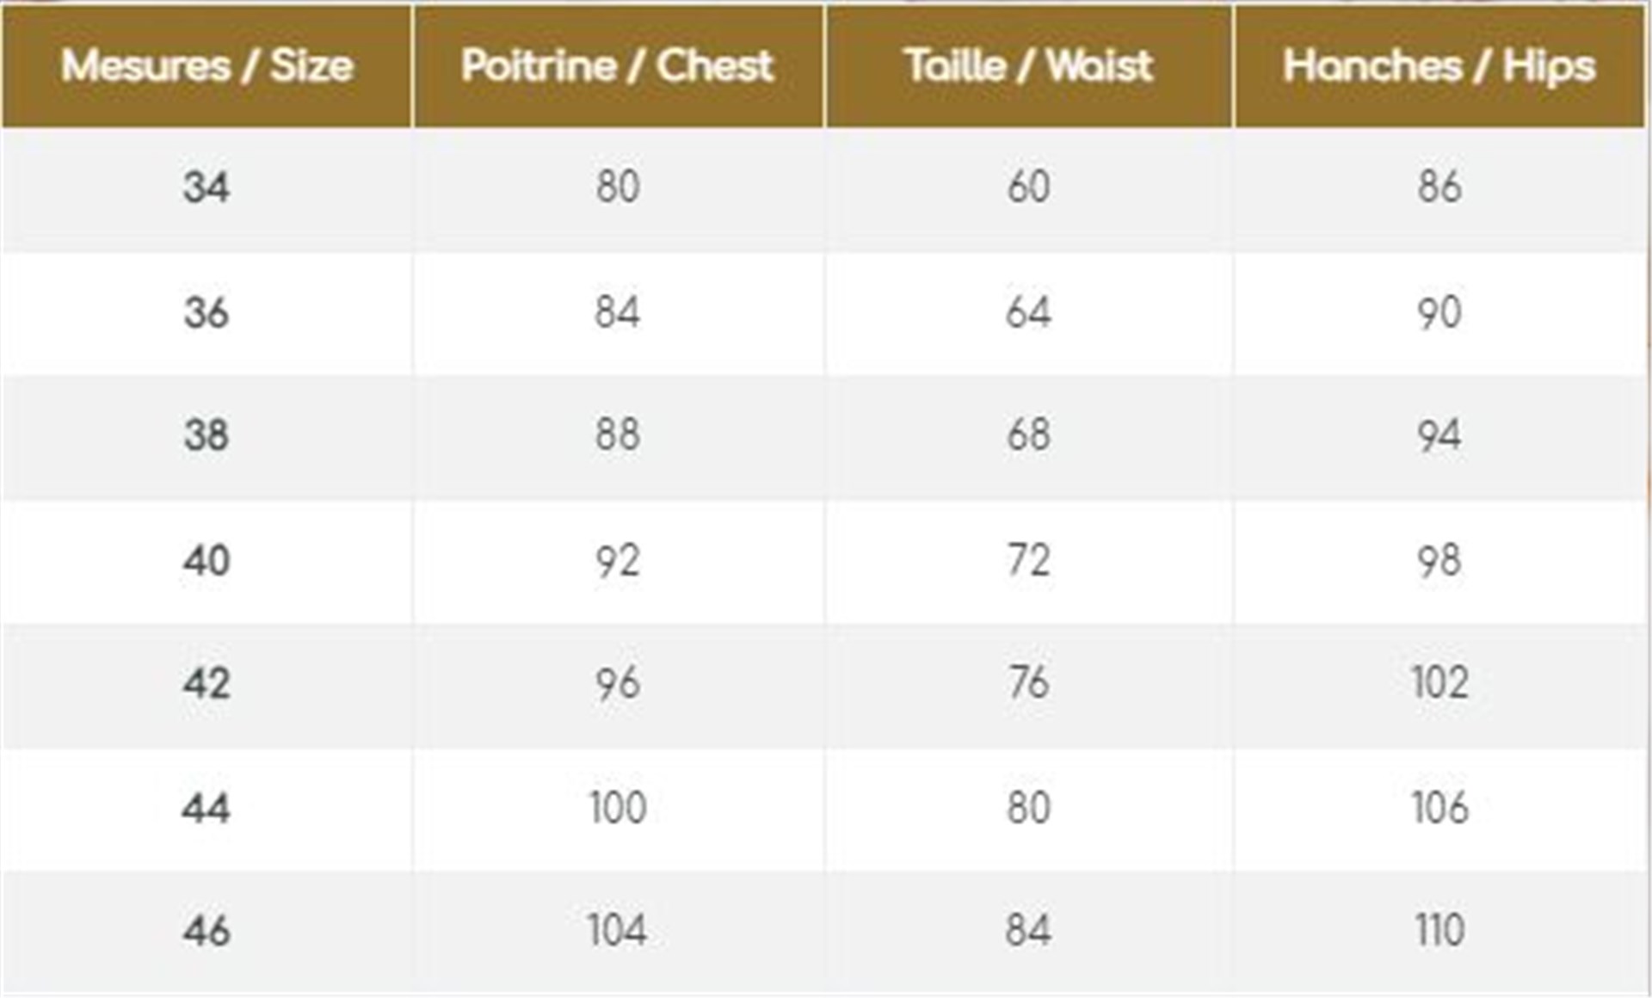Click the "Mesures / Size" column header
The image size is (1652, 998).
coord(206,66)
